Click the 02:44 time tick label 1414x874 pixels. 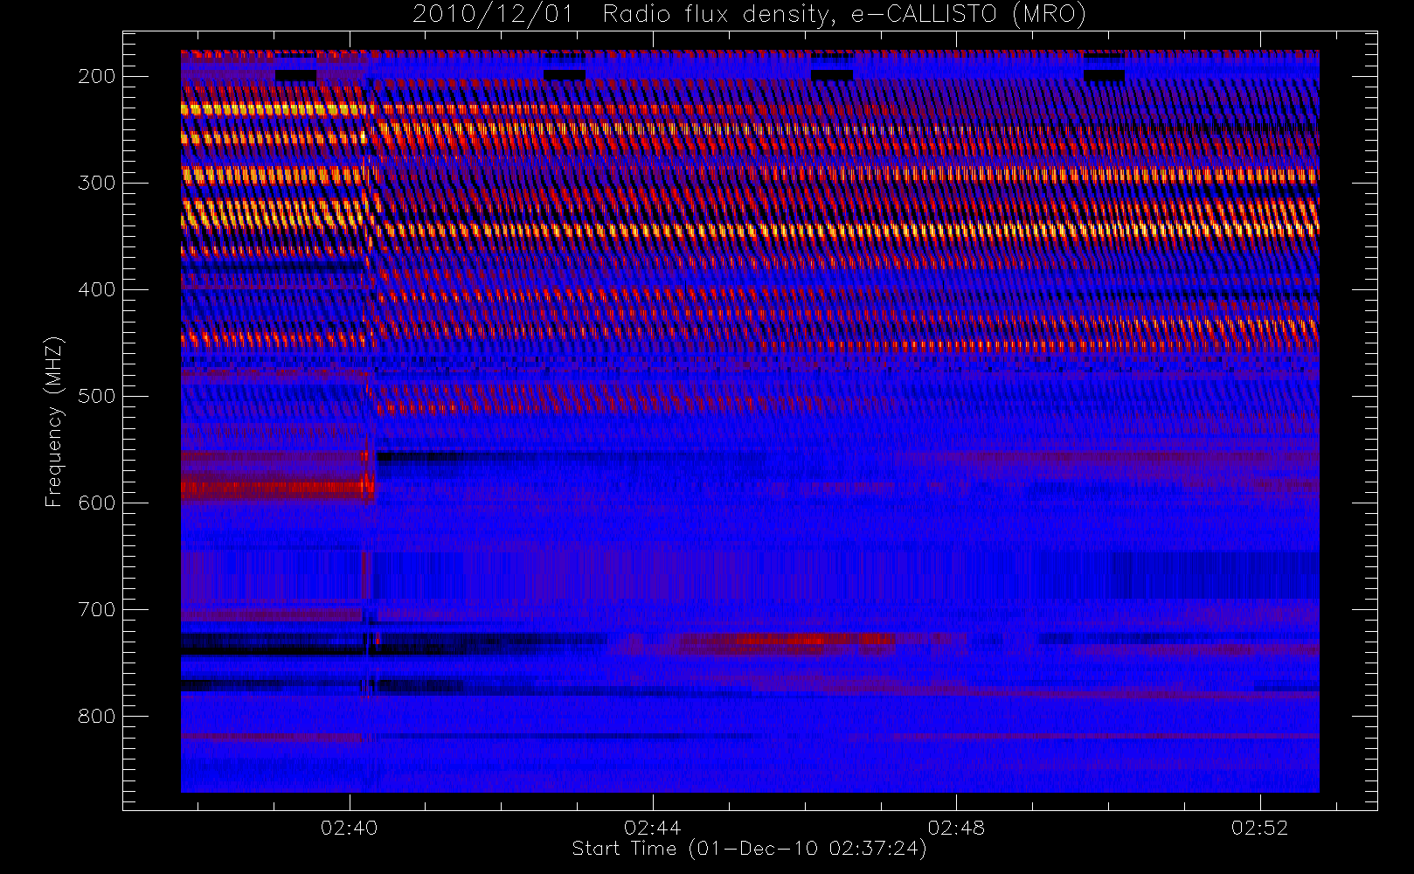coord(653,828)
